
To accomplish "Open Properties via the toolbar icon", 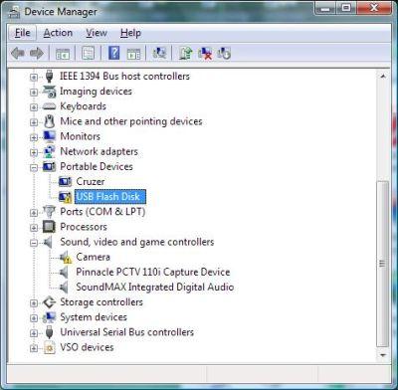I will point(88,53).
